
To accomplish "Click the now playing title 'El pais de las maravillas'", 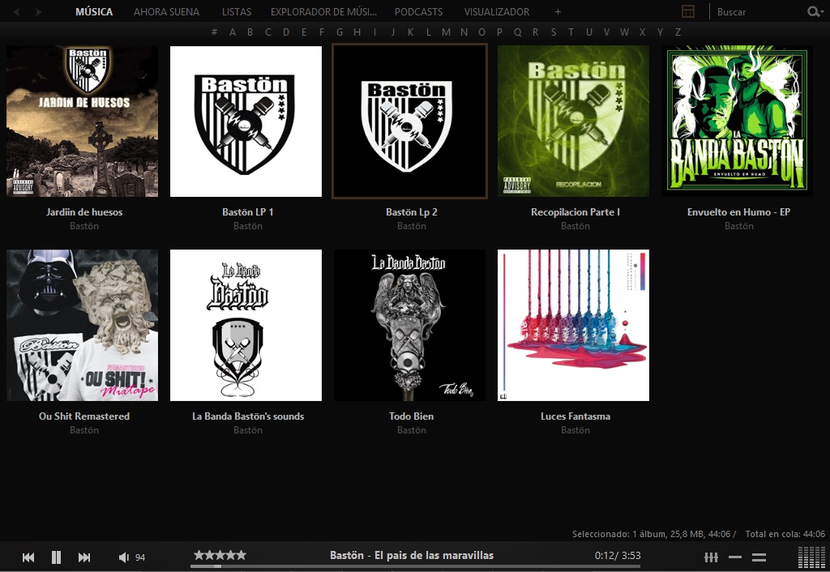I will tap(434, 556).
